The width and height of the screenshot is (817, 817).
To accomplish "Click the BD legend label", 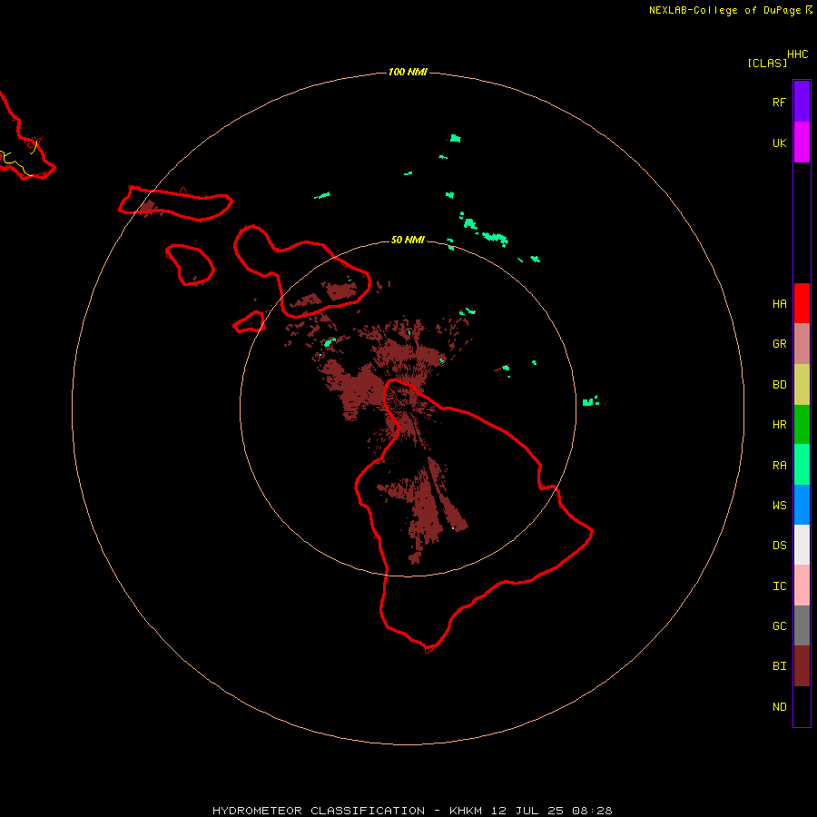I will point(779,384).
